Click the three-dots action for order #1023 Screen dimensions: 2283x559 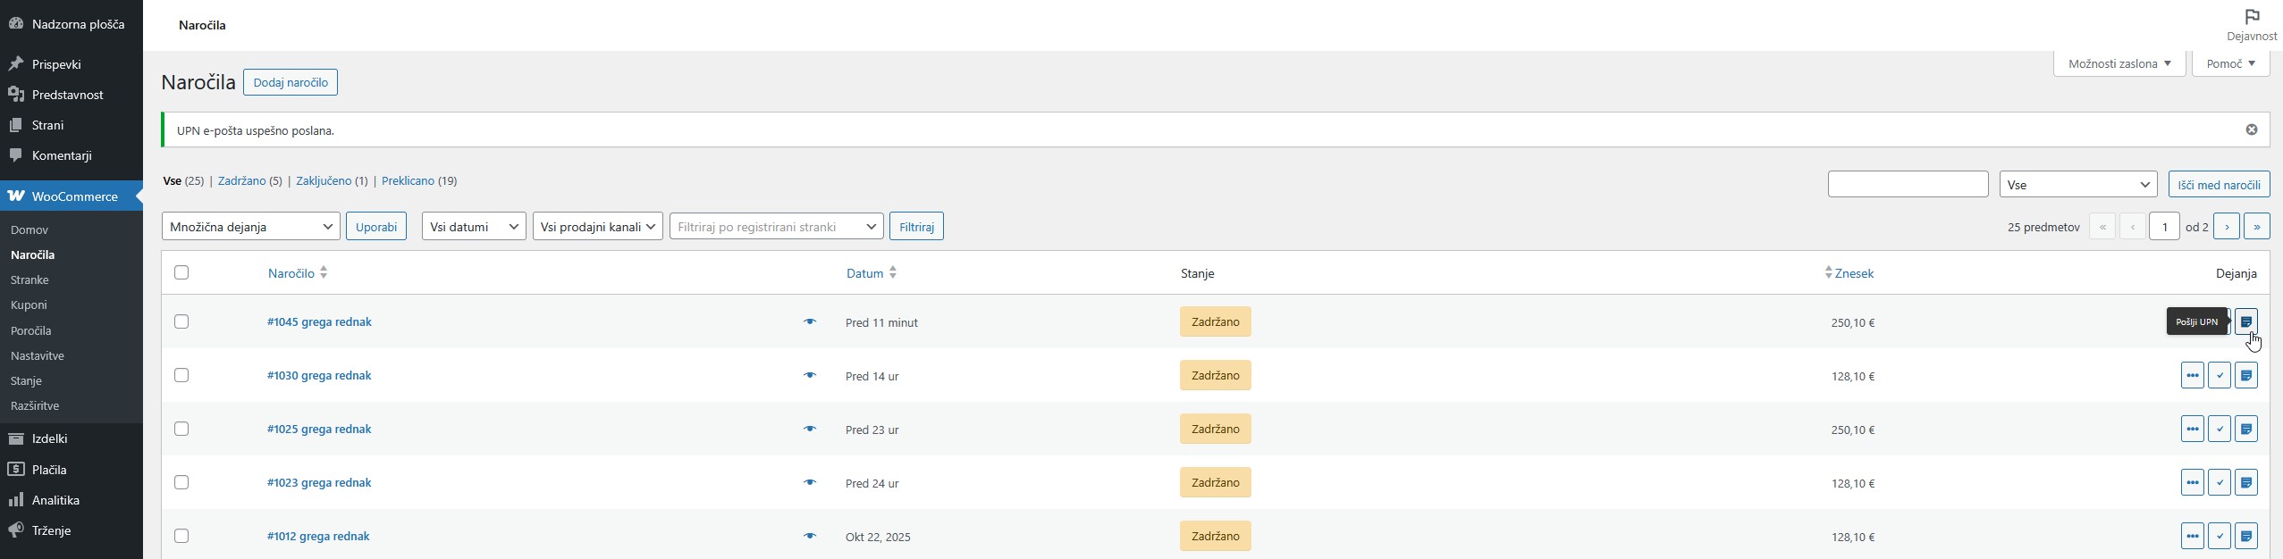pyautogui.click(x=2192, y=482)
